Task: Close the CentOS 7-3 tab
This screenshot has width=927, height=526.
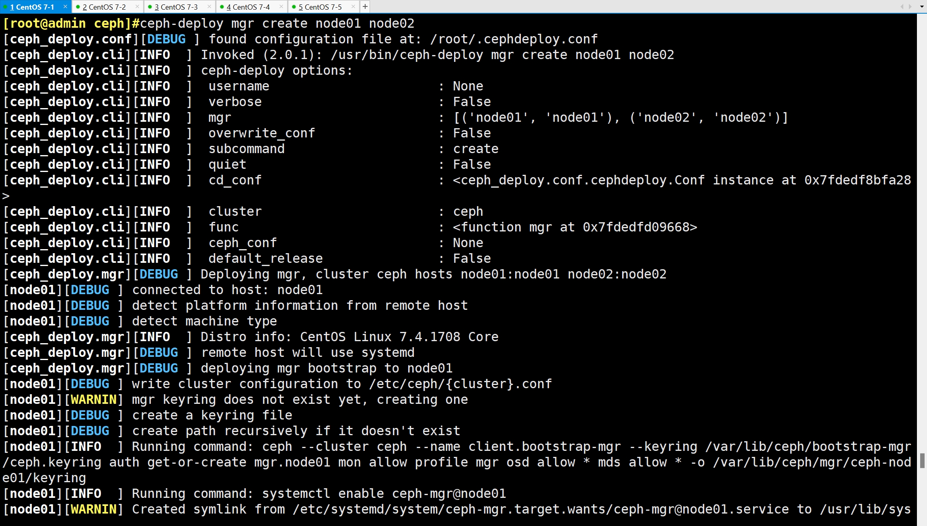Action: coord(209,6)
